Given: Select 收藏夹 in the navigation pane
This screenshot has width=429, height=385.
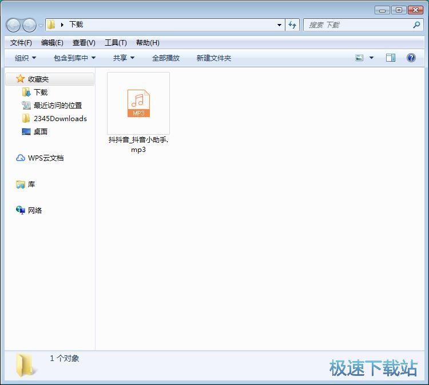Looking at the screenshot, I should coord(50,79).
